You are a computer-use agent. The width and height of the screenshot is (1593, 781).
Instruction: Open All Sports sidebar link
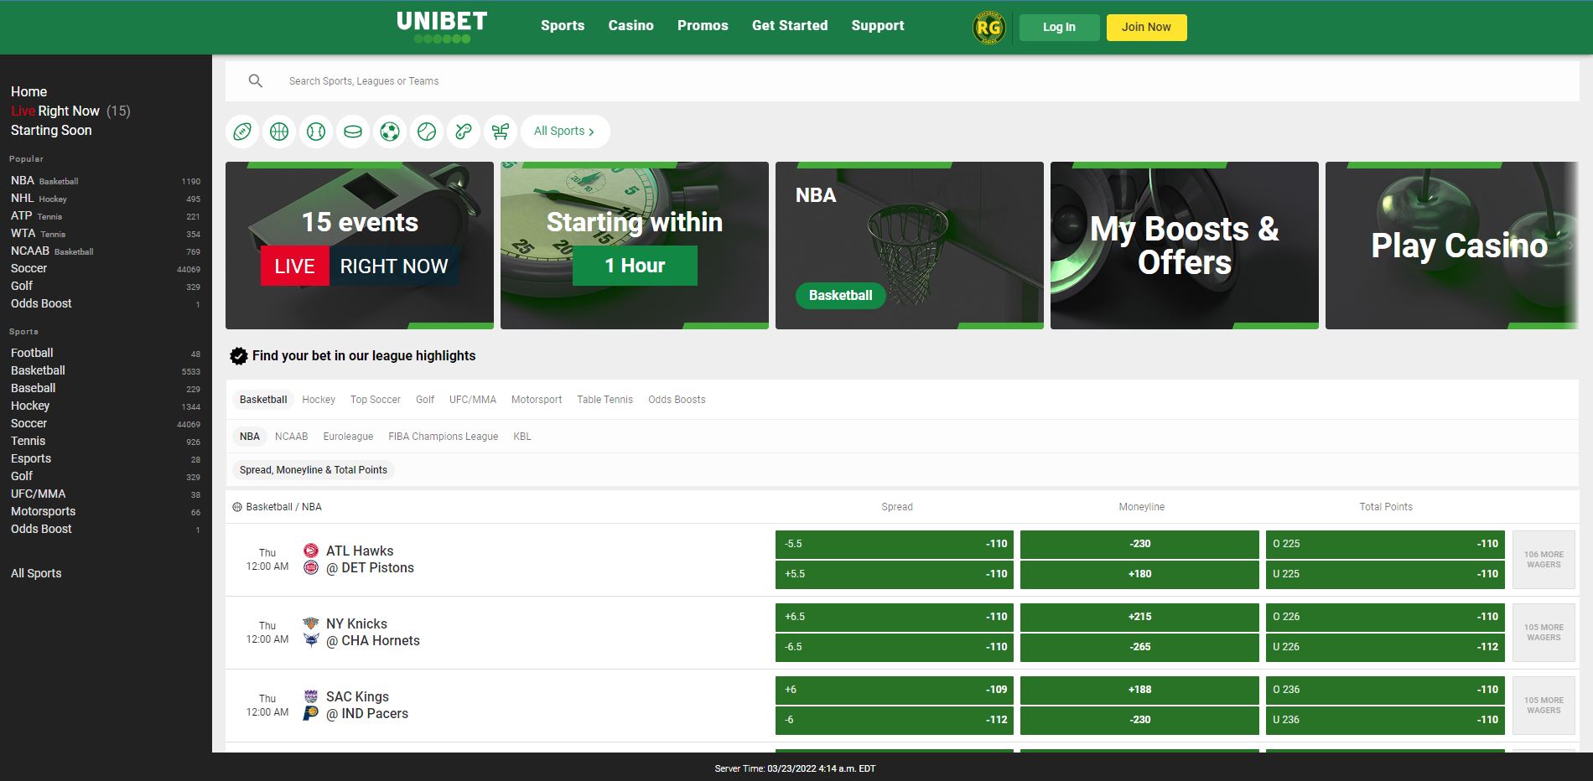click(x=36, y=573)
